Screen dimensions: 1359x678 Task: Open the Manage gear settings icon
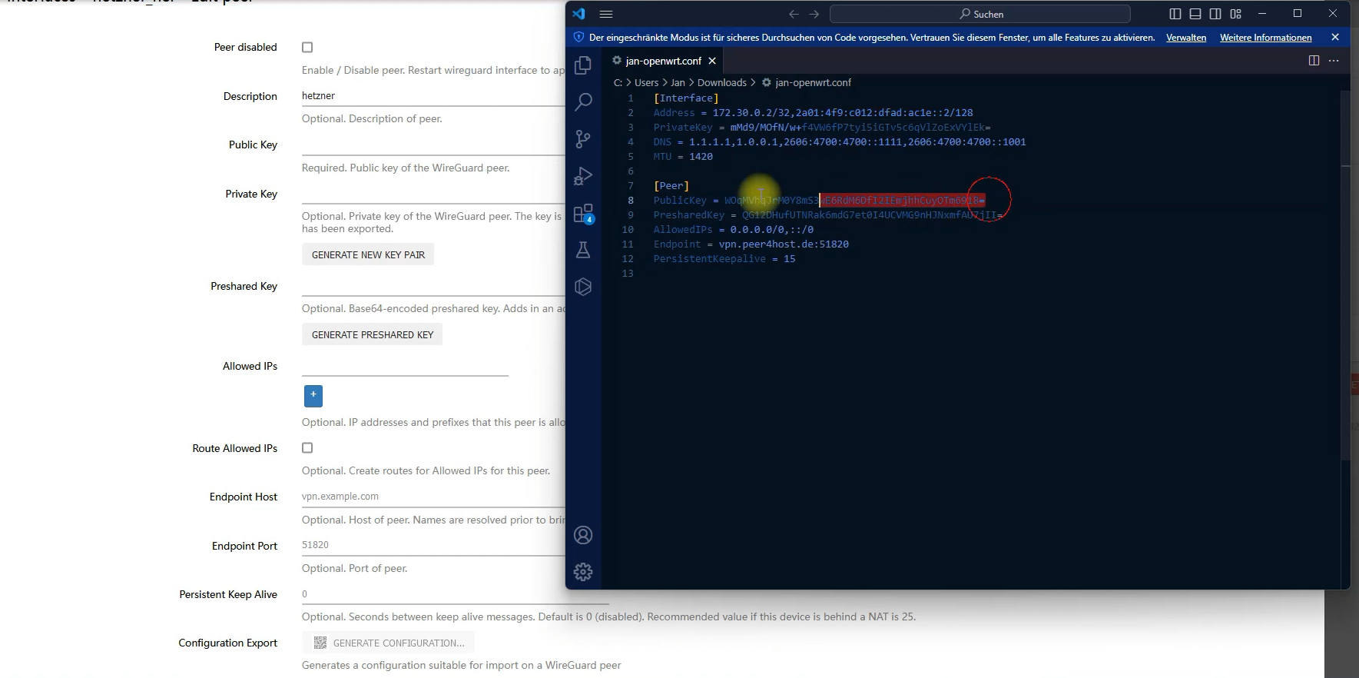(x=583, y=572)
